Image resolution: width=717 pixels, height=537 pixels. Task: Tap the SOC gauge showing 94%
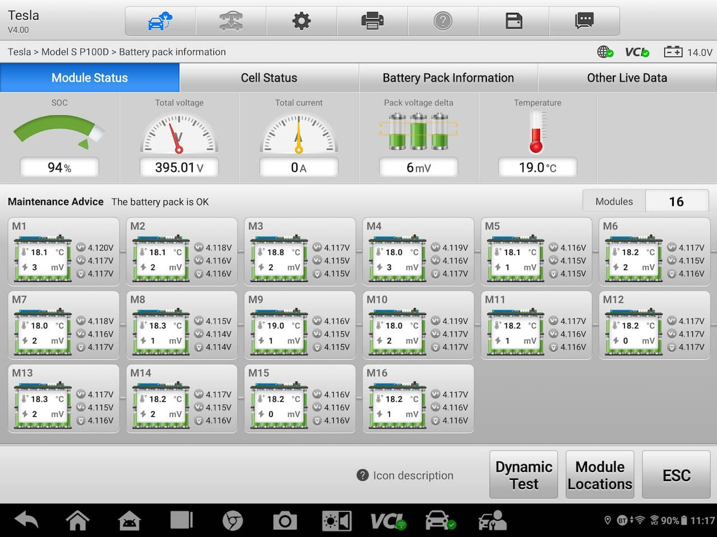59,133
